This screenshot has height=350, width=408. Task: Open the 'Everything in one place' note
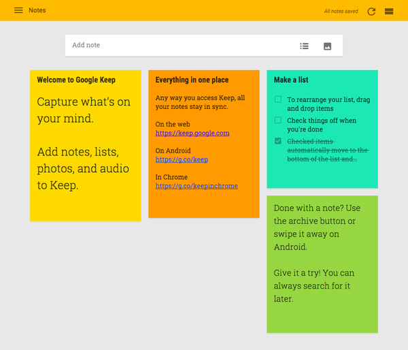click(204, 144)
